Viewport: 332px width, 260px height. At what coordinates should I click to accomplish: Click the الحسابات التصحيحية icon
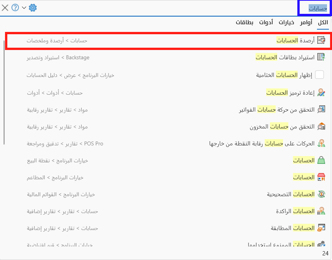(x=321, y=194)
